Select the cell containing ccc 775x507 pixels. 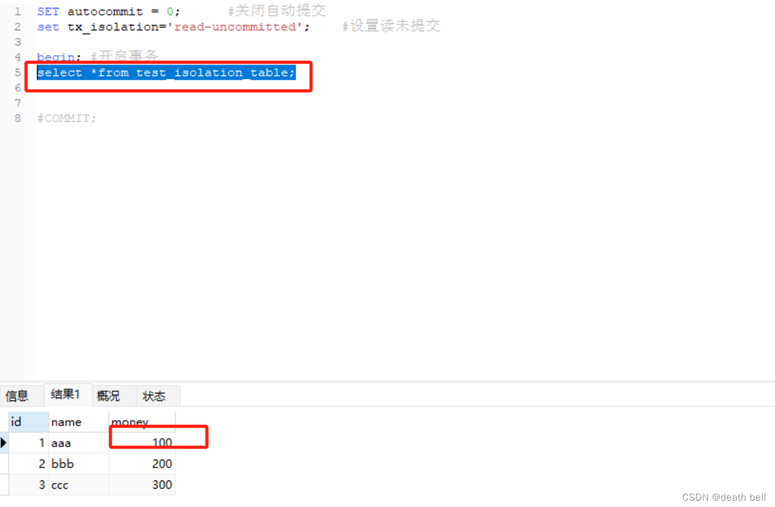(x=79, y=485)
